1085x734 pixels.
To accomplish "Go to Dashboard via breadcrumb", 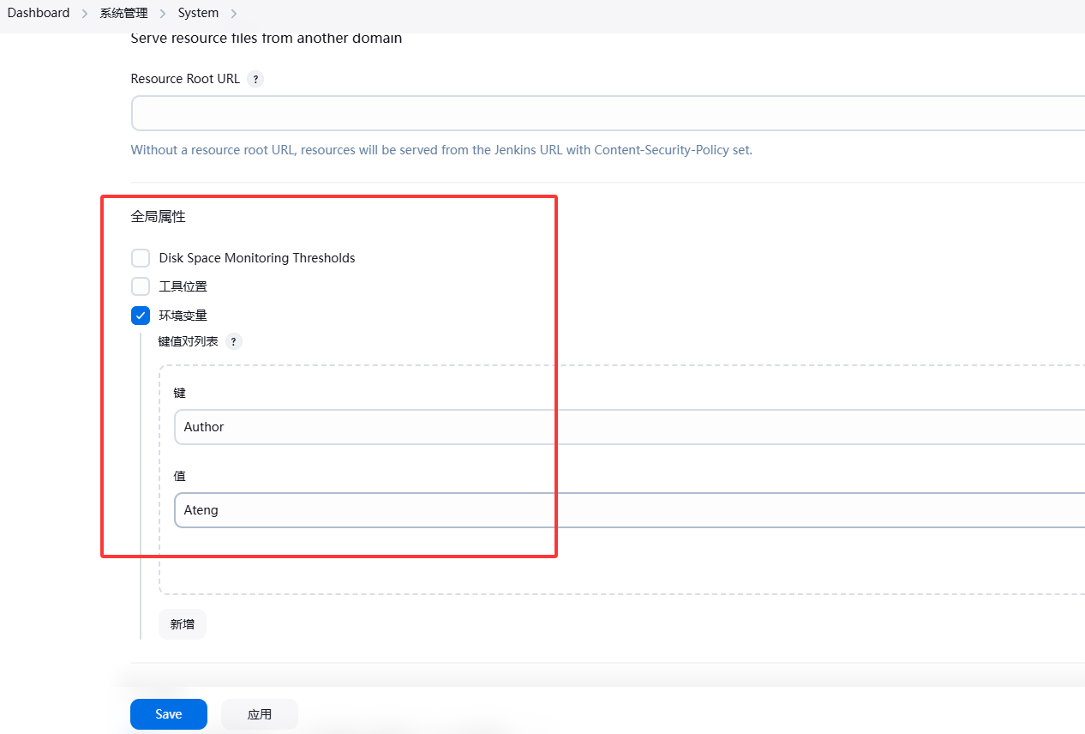I will pos(39,13).
